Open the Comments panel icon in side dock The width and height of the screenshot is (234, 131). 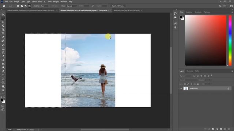(x=175, y=17)
